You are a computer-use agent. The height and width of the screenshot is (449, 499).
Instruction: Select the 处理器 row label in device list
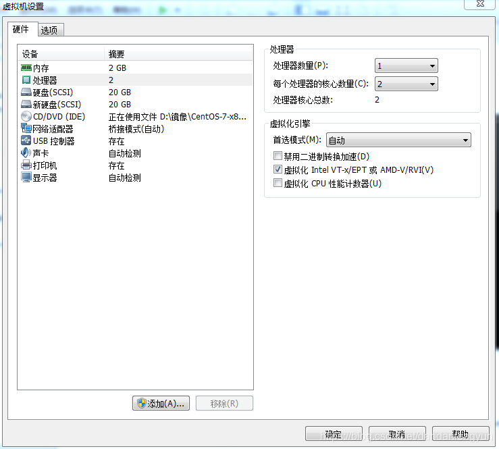click(45, 80)
